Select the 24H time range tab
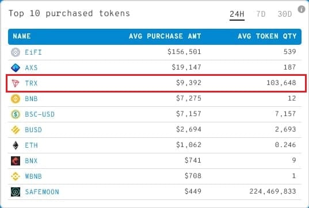 237,14
